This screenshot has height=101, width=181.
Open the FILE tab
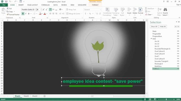[x=4, y=5]
